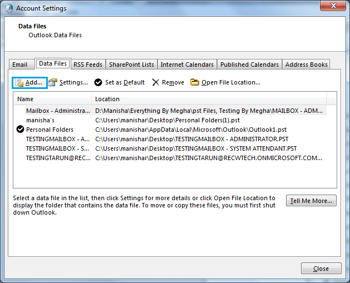This screenshot has width=350, height=283.
Task: Click the Settings toolbar icon
Action: (x=53, y=82)
